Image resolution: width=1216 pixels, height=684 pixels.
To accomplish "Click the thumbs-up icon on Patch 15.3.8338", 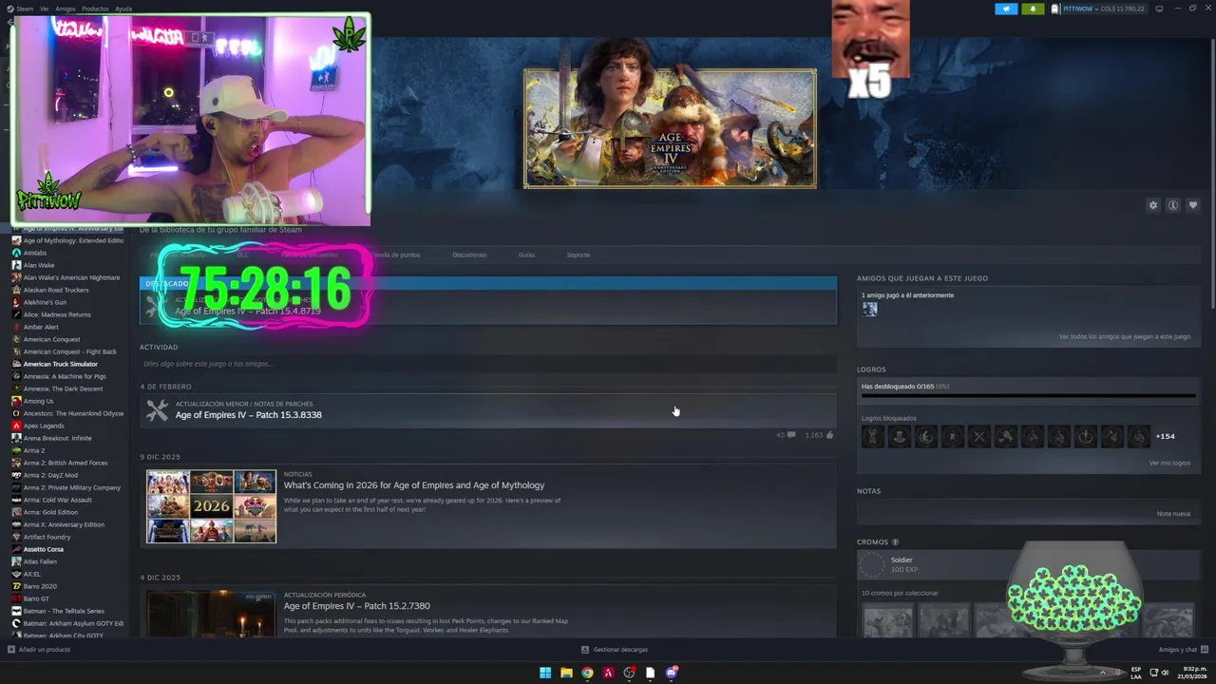I will [829, 435].
